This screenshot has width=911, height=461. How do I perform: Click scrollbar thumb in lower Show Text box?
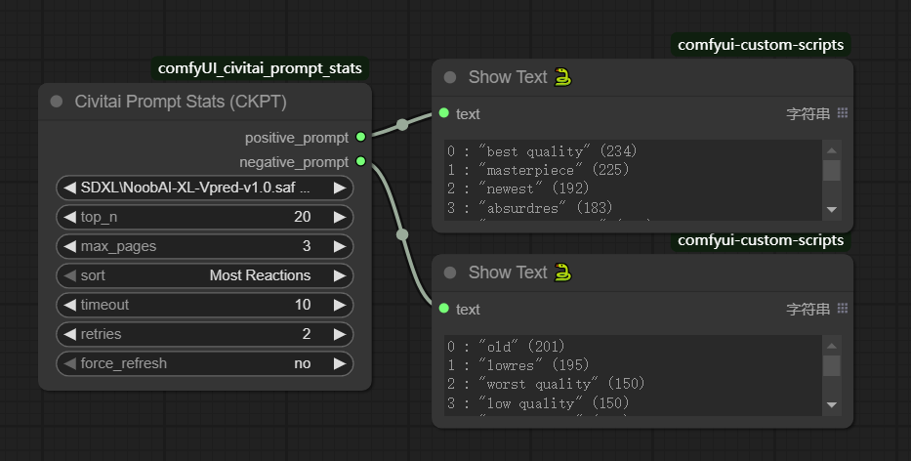tap(832, 365)
